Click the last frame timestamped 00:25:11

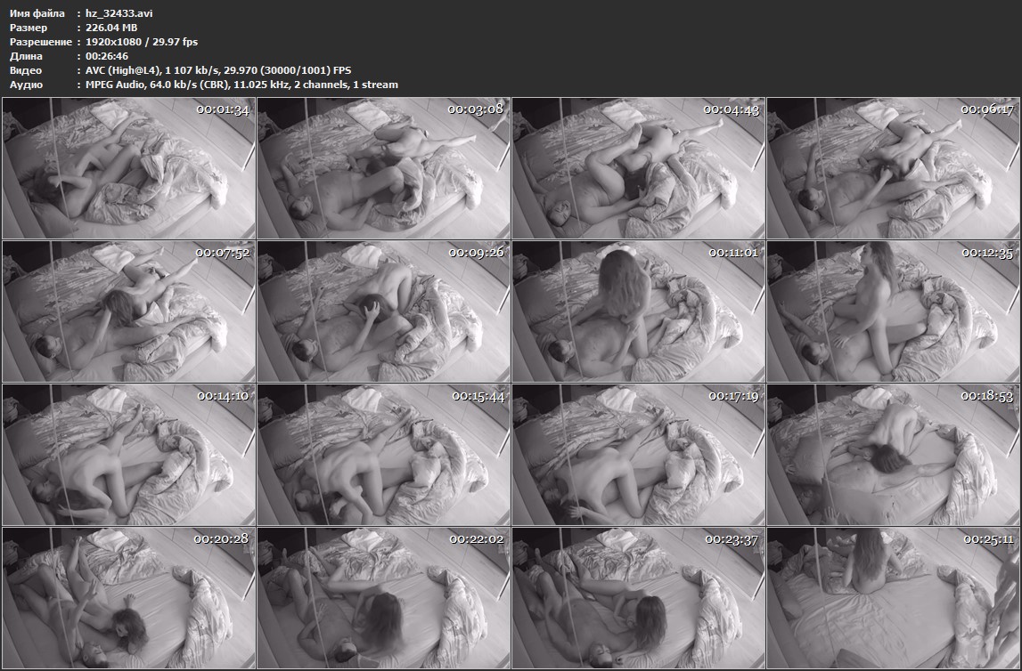[893, 597]
